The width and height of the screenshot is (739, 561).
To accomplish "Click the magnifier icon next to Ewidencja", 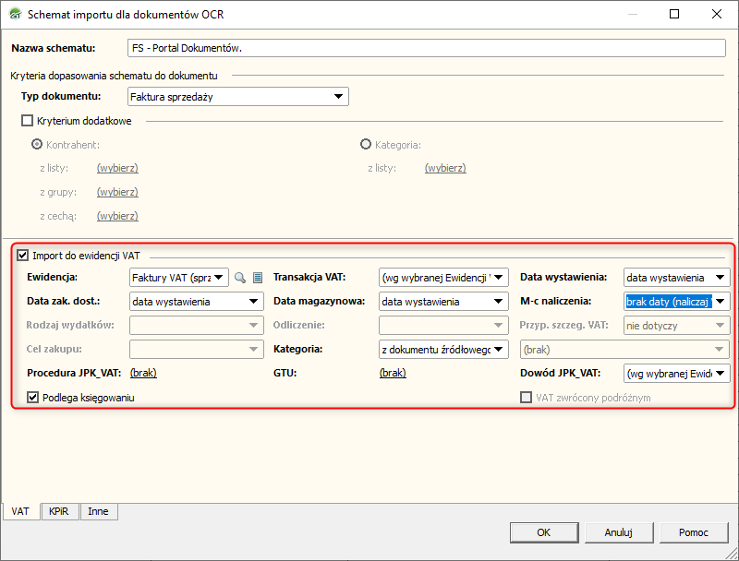I will pyautogui.click(x=240, y=278).
